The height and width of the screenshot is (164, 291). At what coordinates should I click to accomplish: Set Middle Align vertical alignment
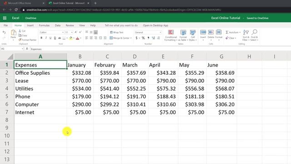91,32
